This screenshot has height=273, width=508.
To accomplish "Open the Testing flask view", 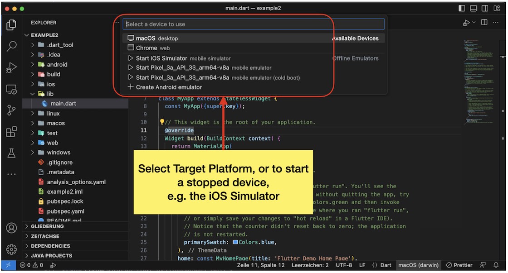I will 11,153.
